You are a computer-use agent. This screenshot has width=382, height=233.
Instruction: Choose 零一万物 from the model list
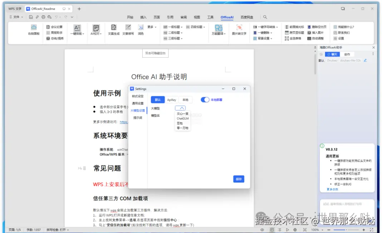point(182,128)
